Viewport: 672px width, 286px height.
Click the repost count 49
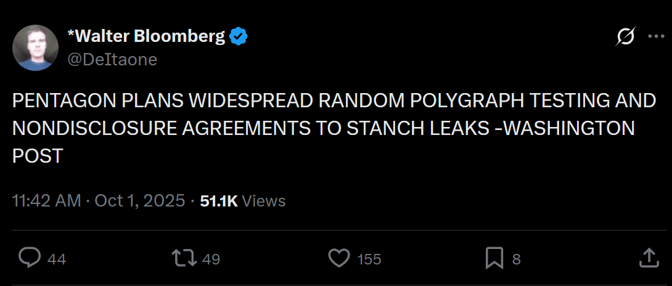coord(211,259)
